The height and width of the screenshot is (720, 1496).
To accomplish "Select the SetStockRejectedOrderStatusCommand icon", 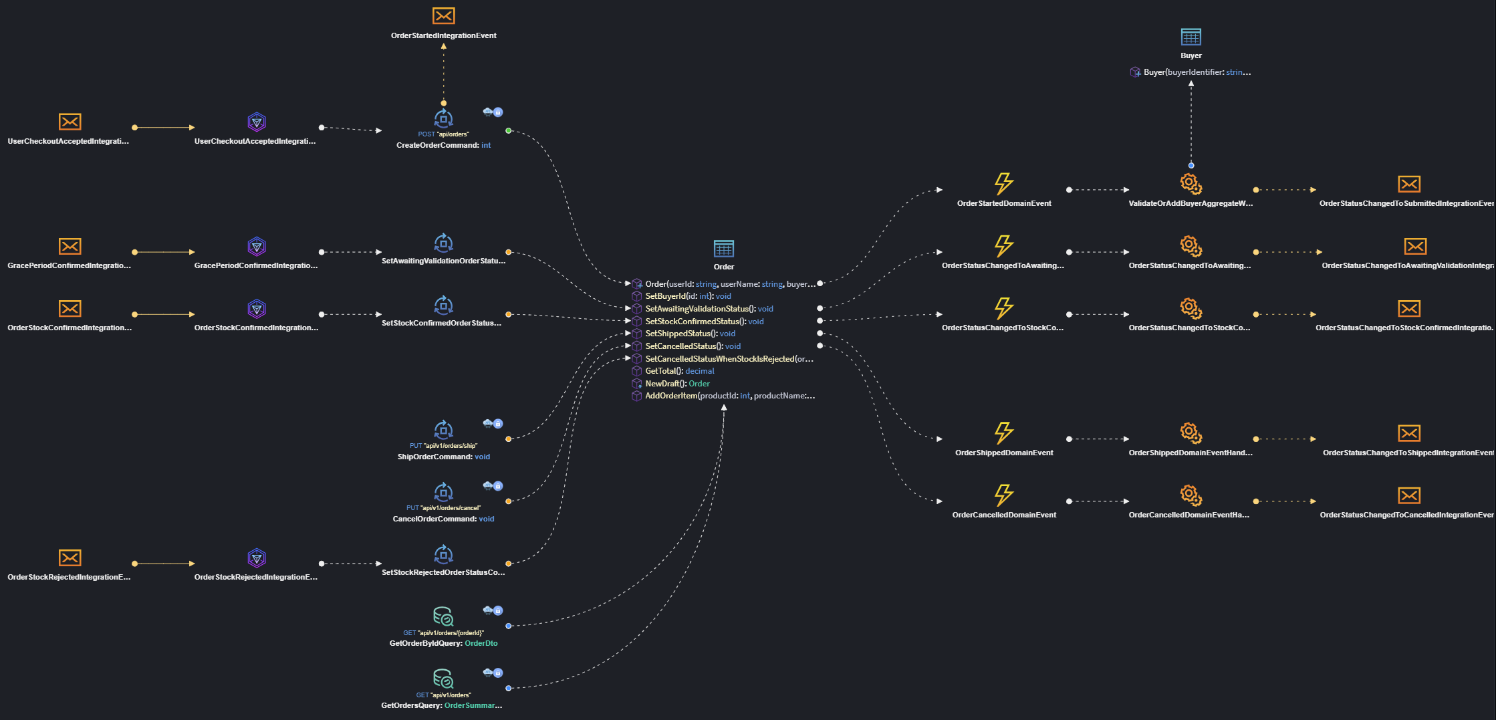I will (x=443, y=554).
